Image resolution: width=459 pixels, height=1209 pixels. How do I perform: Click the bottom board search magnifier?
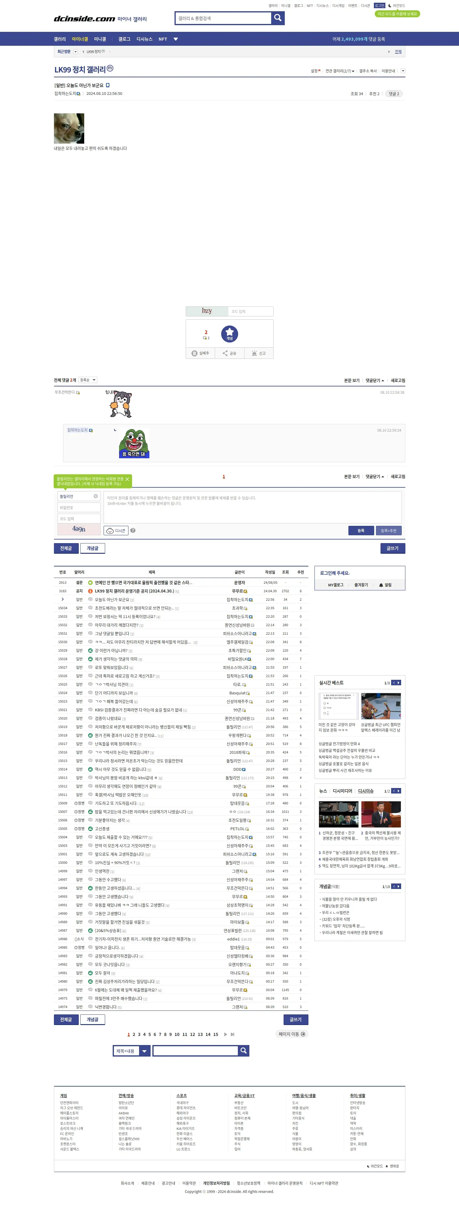[243, 1050]
